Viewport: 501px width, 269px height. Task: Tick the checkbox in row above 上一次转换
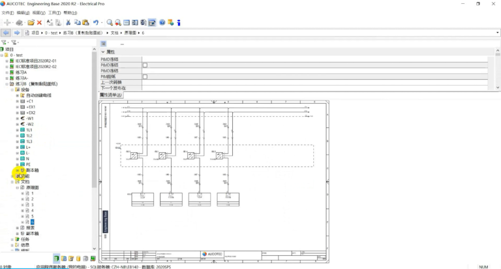tap(145, 77)
